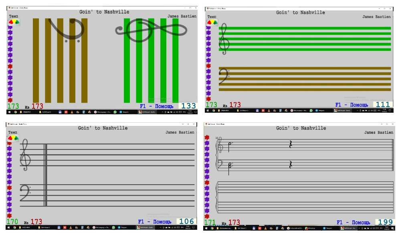Click the tempo gauge in the 106-score window

point(13,138)
